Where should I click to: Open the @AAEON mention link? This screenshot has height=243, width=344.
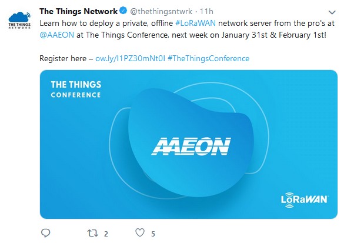coord(57,35)
